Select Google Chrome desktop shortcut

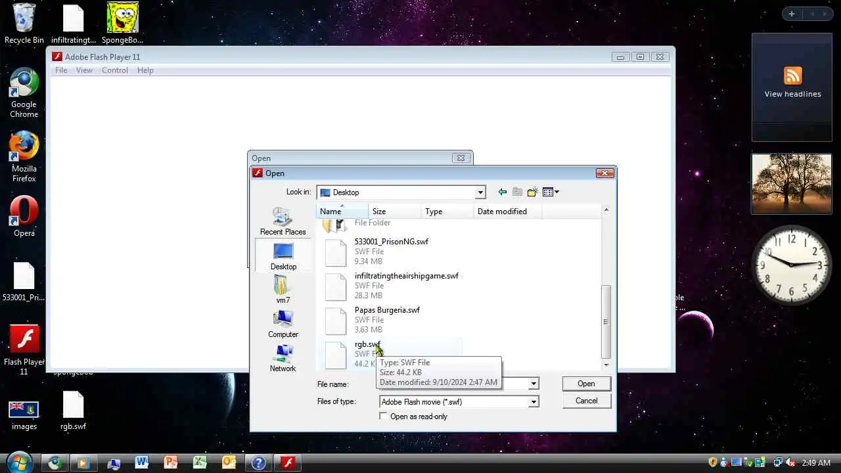click(x=24, y=93)
